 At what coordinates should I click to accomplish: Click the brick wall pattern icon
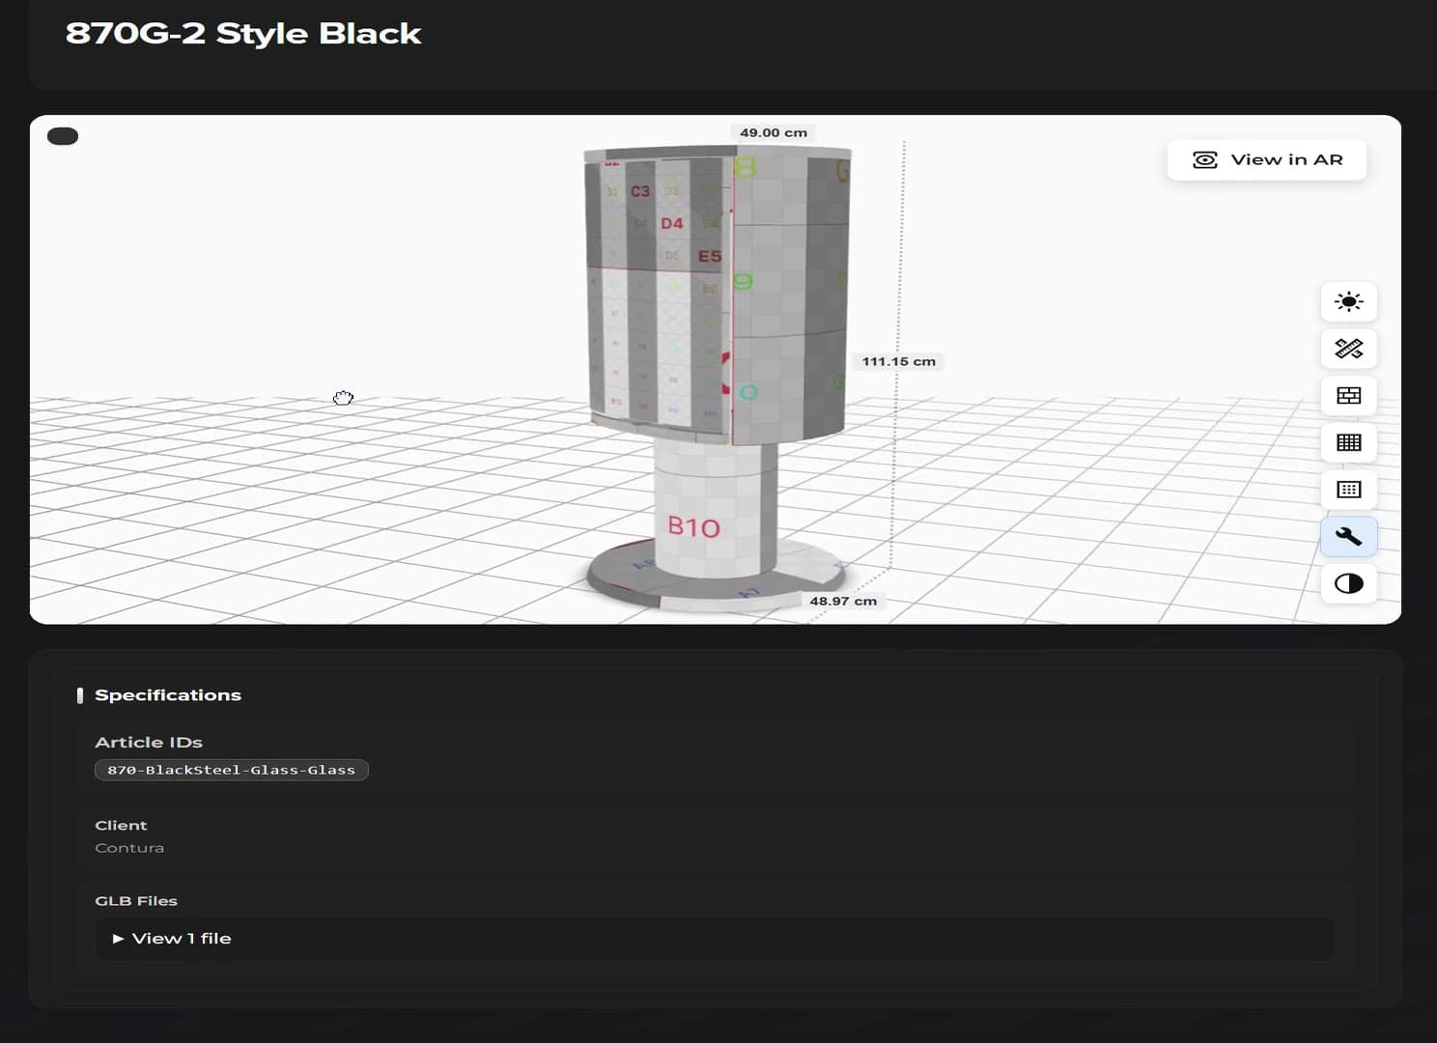pyautogui.click(x=1348, y=395)
